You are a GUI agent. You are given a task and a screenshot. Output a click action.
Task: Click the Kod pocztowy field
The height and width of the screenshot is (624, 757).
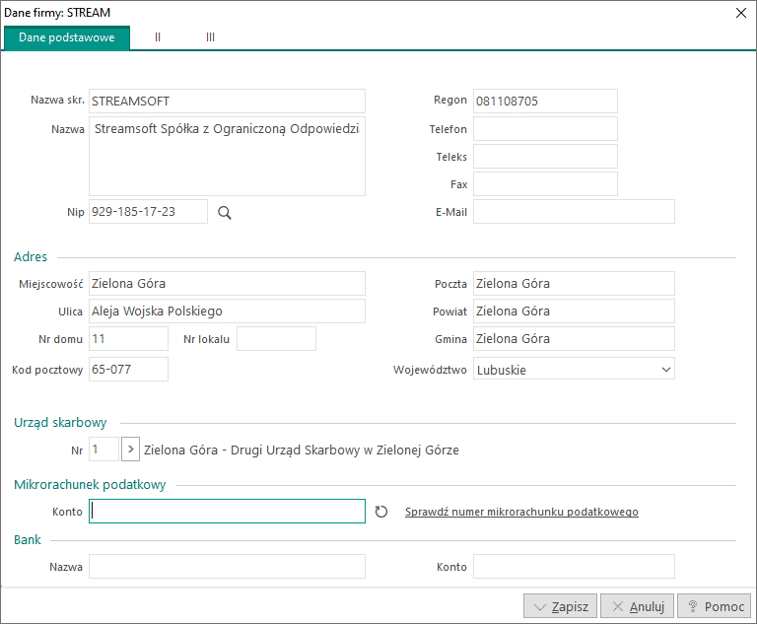[x=128, y=369]
